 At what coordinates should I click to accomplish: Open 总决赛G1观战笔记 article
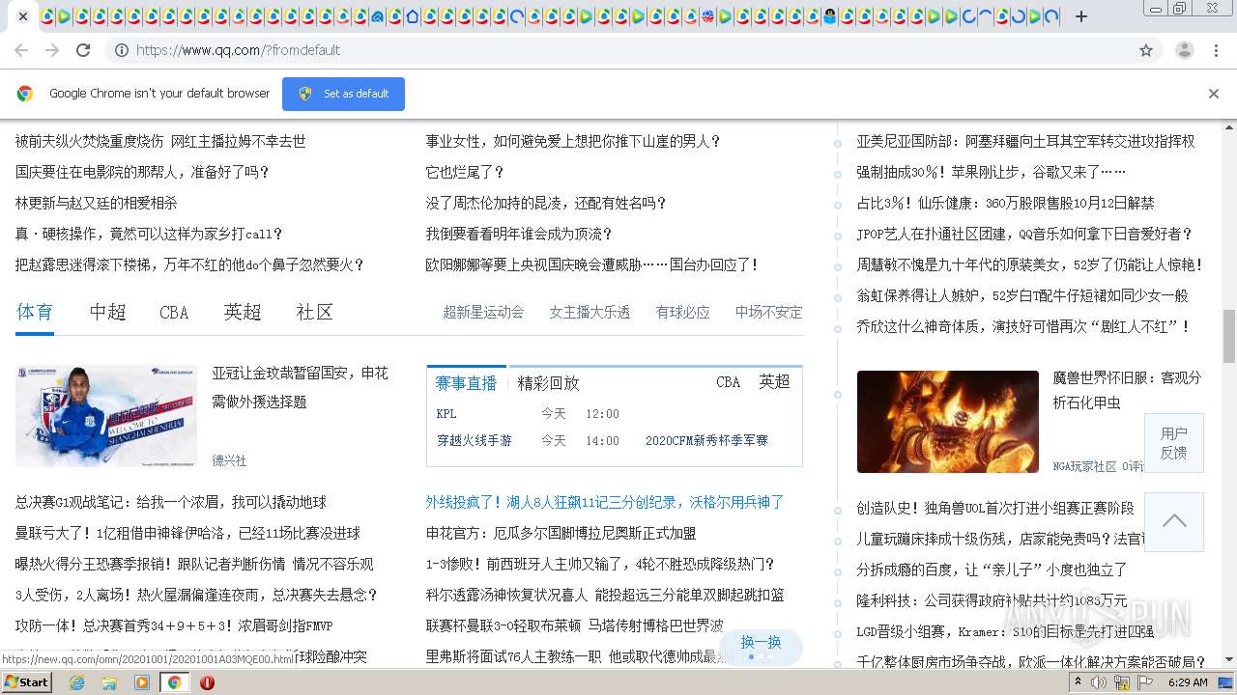tap(171, 503)
